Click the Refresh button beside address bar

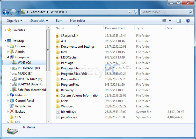[135, 12]
